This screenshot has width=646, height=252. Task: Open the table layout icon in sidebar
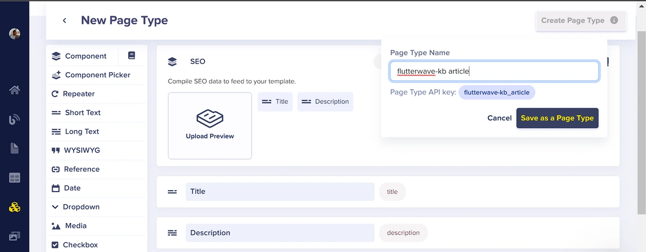15,178
